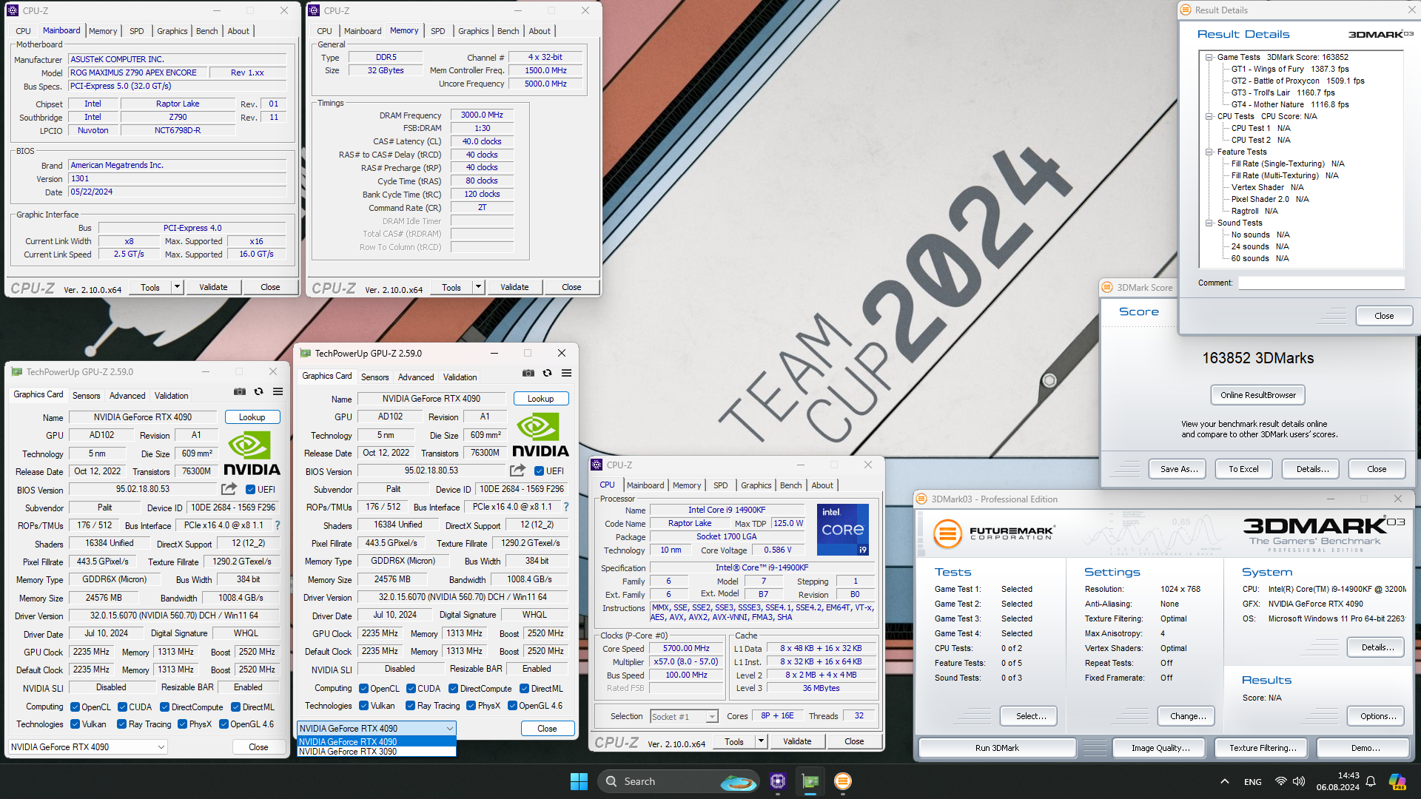Click the 3DMark03 icon in the taskbar
Image resolution: width=1421 pixels, height=799 pixels.
[842, 781]
